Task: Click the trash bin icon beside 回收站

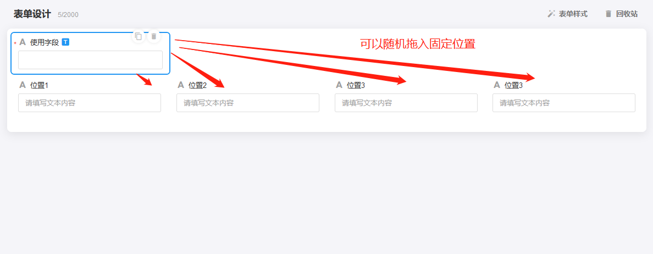Action: (608, 14)
